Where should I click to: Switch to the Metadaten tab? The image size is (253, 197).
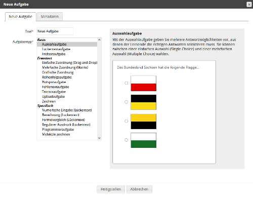pos(50,17)
